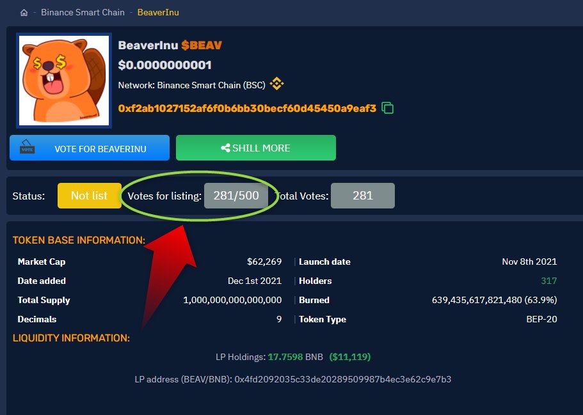
Task: Select contract address 0xf2ab1027...a9eaf3
Action: 247,109
